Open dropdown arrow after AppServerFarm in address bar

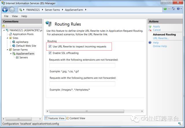coord(86,10)
